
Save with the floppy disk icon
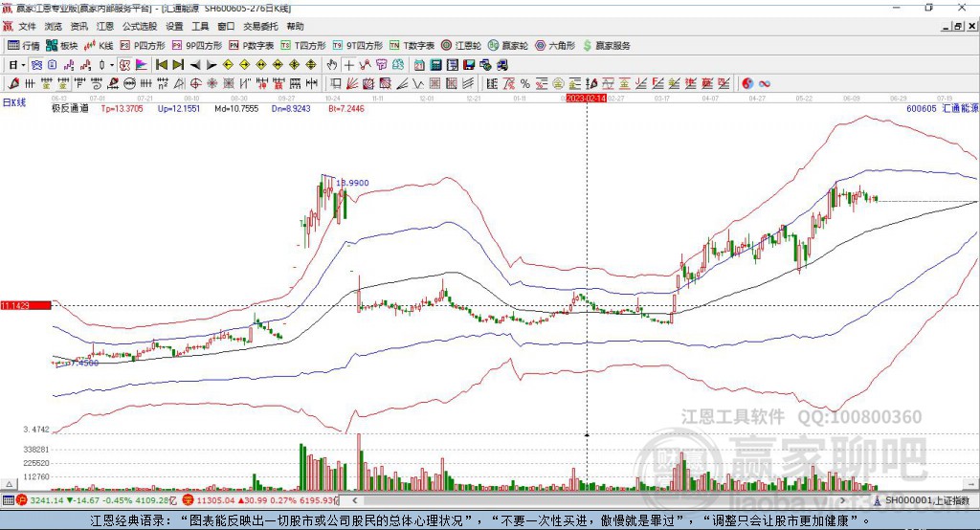click(469, 65)
